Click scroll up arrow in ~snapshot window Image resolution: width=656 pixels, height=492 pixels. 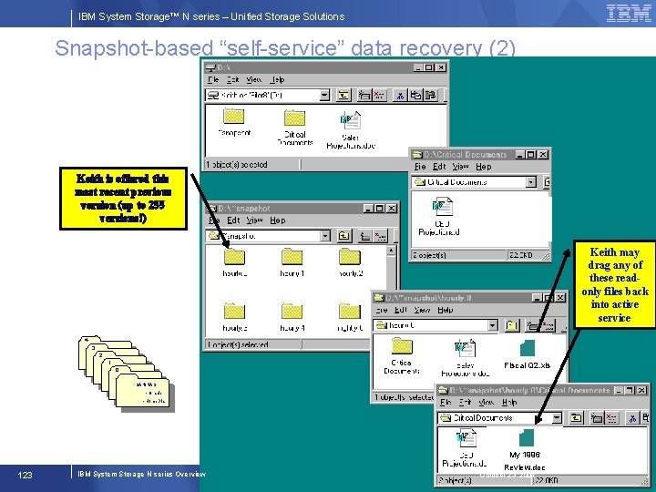click(391, 251)
